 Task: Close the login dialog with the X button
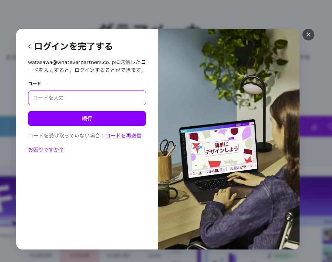[x=308, y=35]
